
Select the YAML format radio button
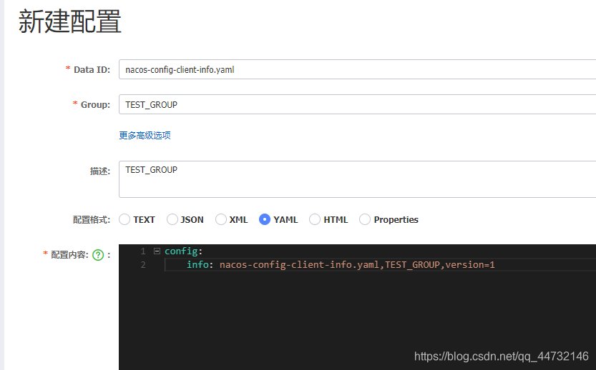(x=265, y=219)
